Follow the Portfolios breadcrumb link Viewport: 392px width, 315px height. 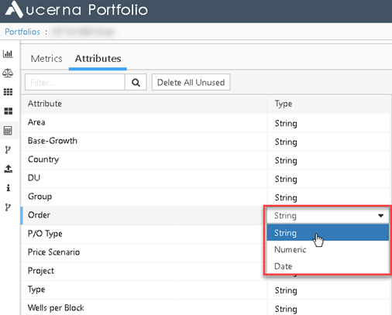pos(22,32)
